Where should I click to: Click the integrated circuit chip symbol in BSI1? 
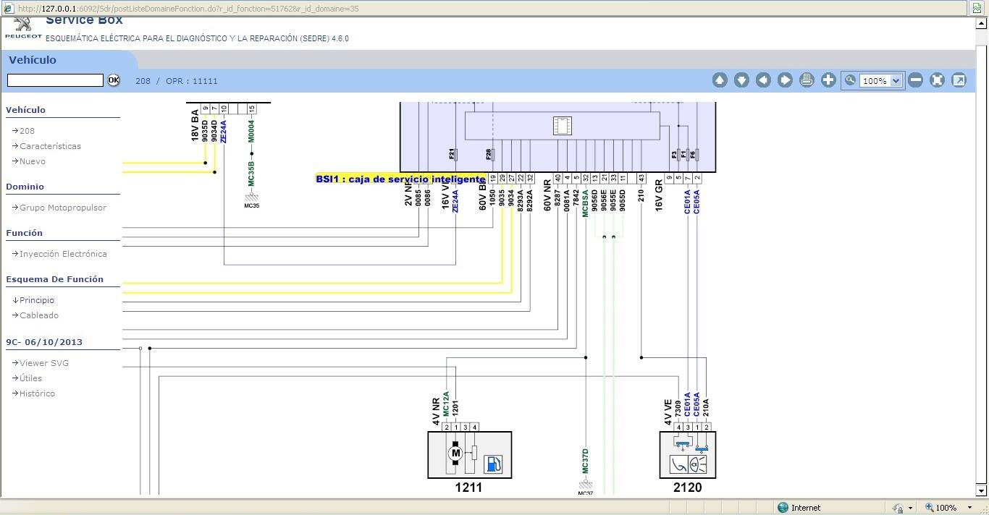pos(562,126)
